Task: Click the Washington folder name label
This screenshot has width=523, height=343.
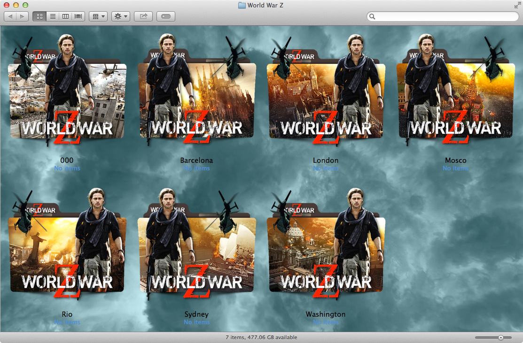Action: coord(326,314)
